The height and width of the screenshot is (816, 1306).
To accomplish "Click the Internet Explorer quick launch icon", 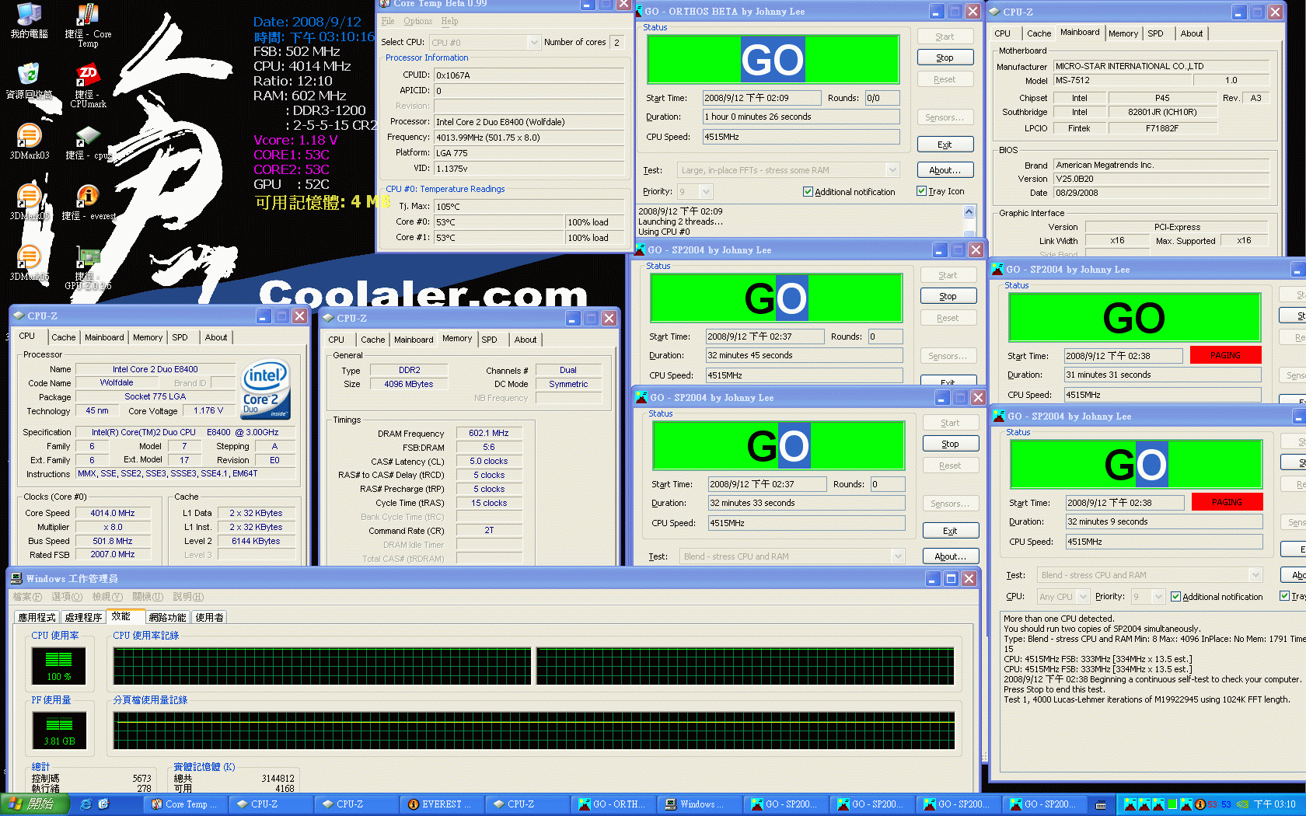I will click(x=86, y=804).
